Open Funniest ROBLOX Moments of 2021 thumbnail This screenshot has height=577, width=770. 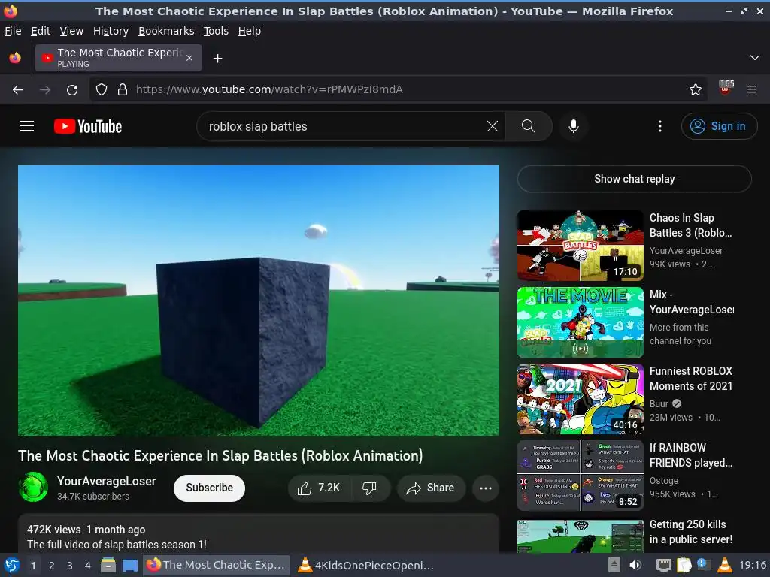(580, 399)
